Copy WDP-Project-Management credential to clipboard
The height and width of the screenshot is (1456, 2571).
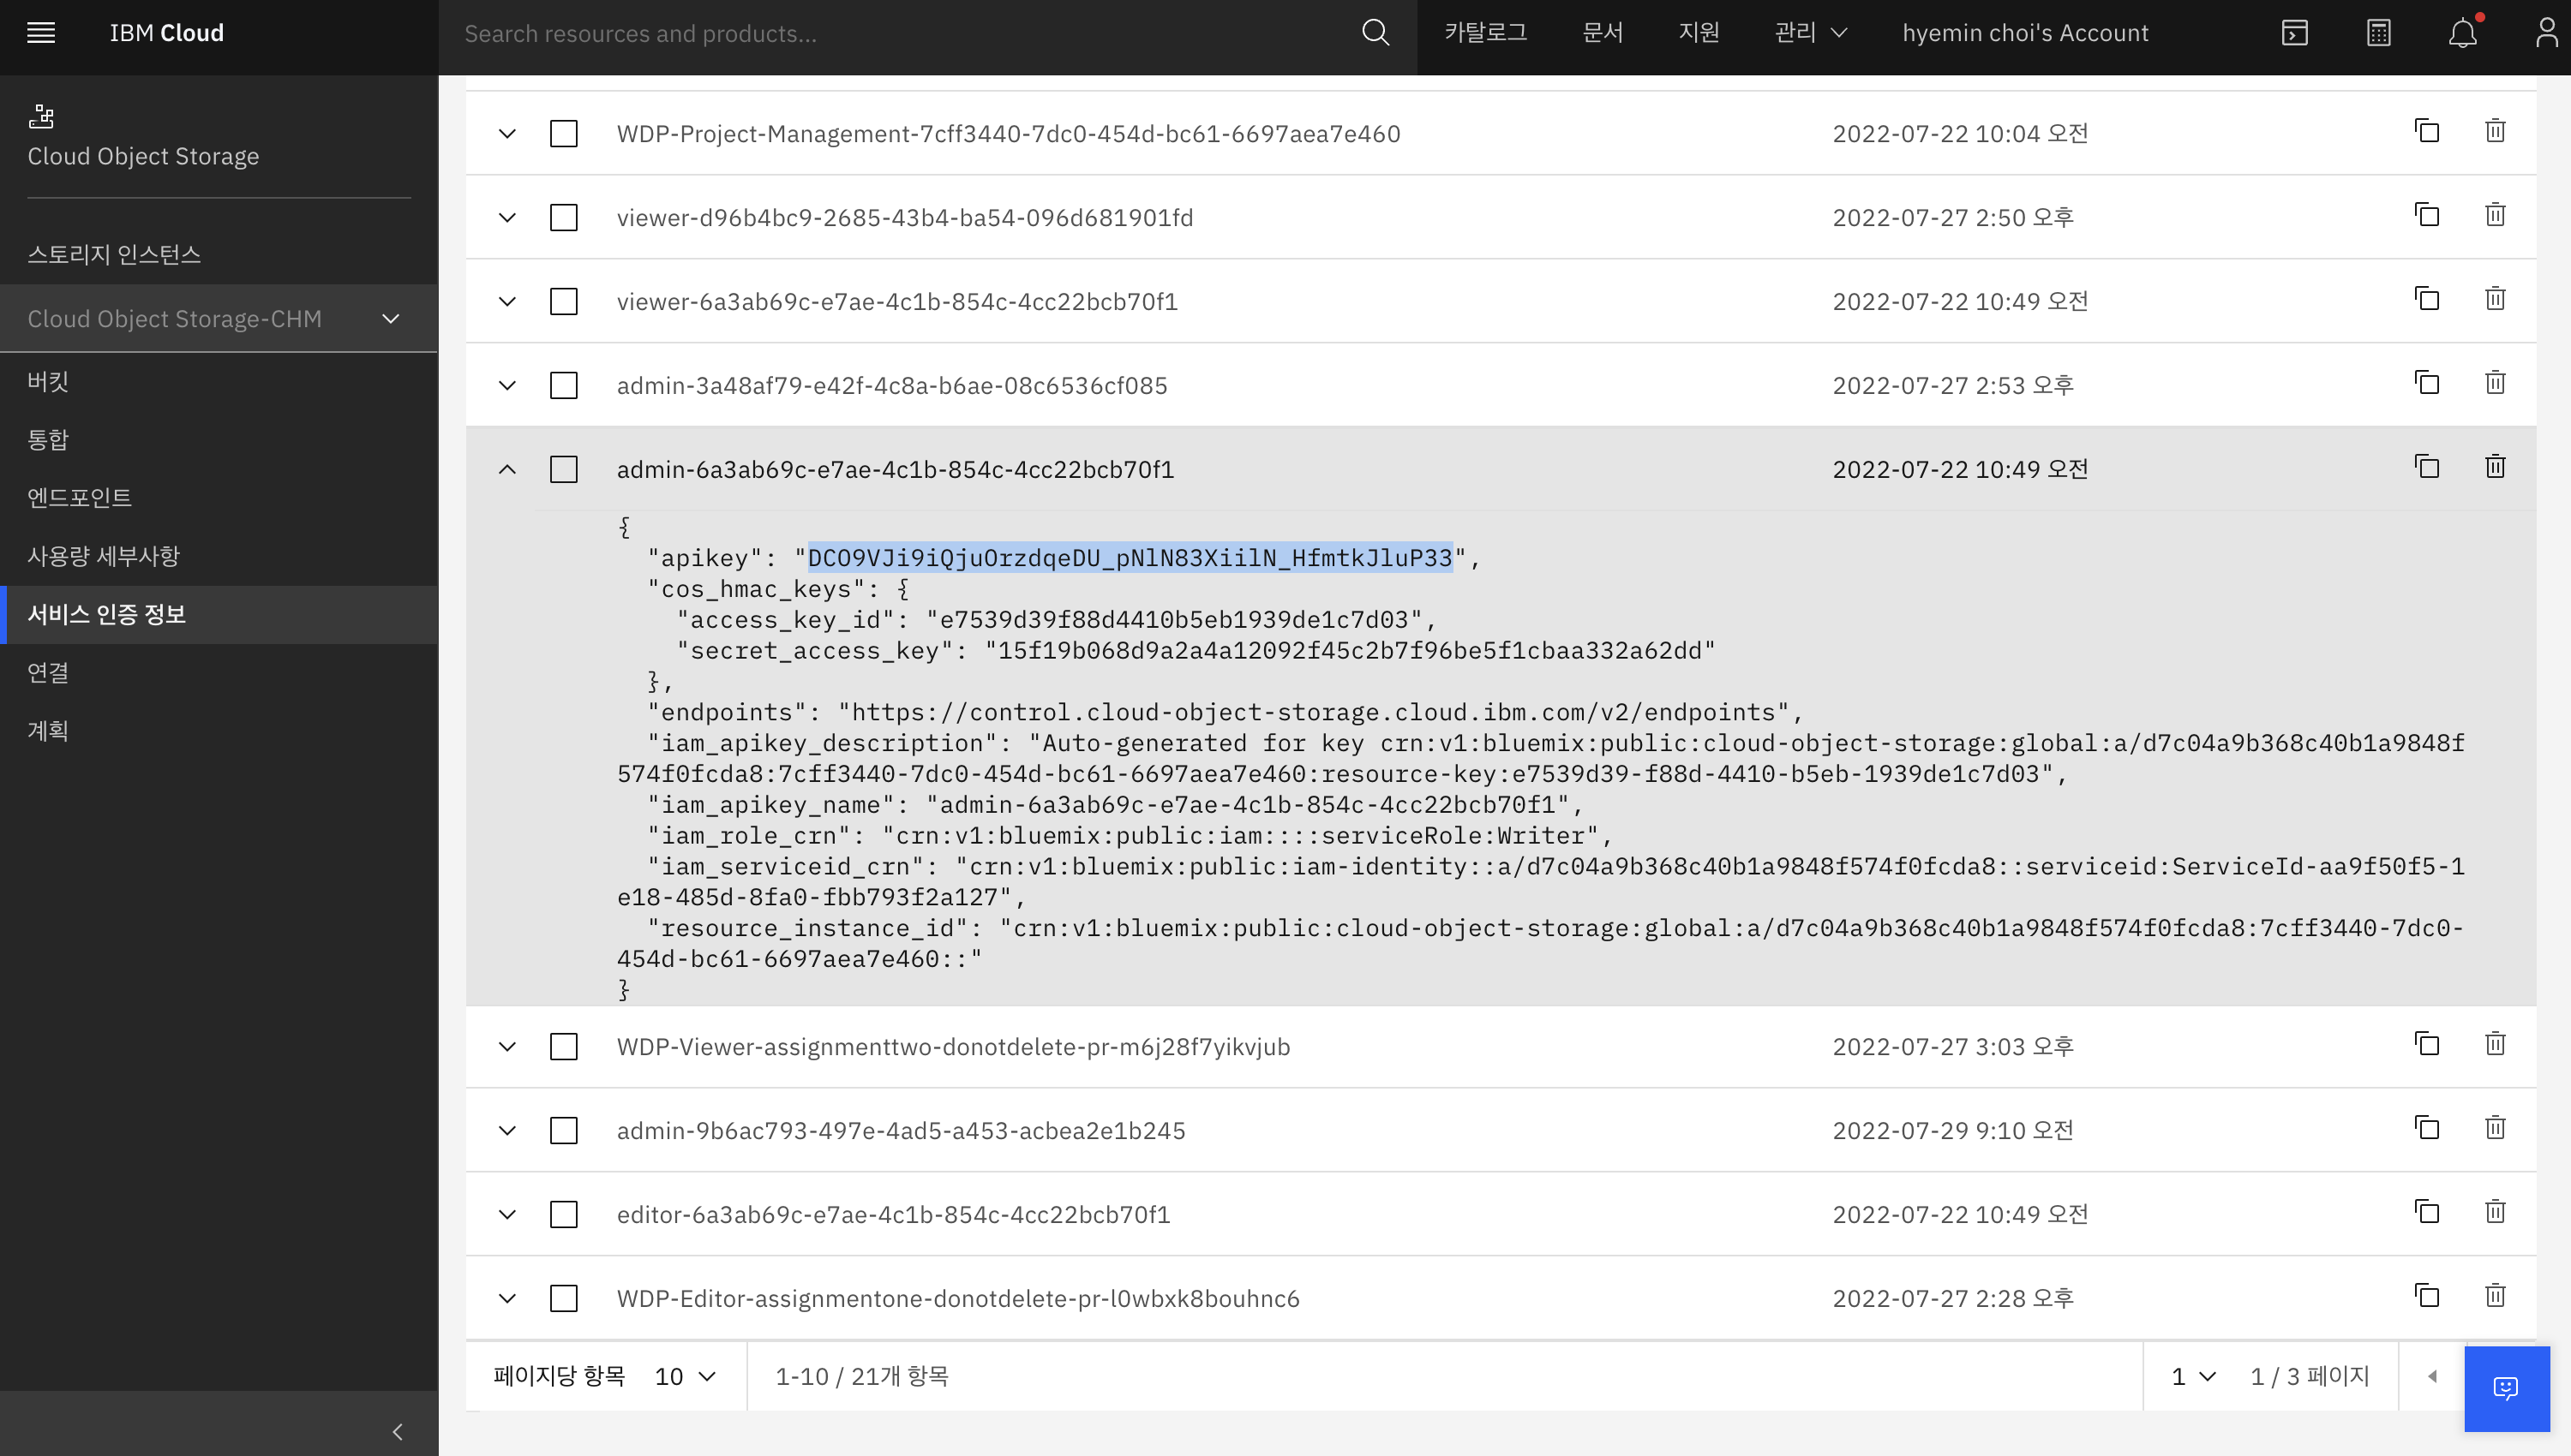tap(2427, 131)
